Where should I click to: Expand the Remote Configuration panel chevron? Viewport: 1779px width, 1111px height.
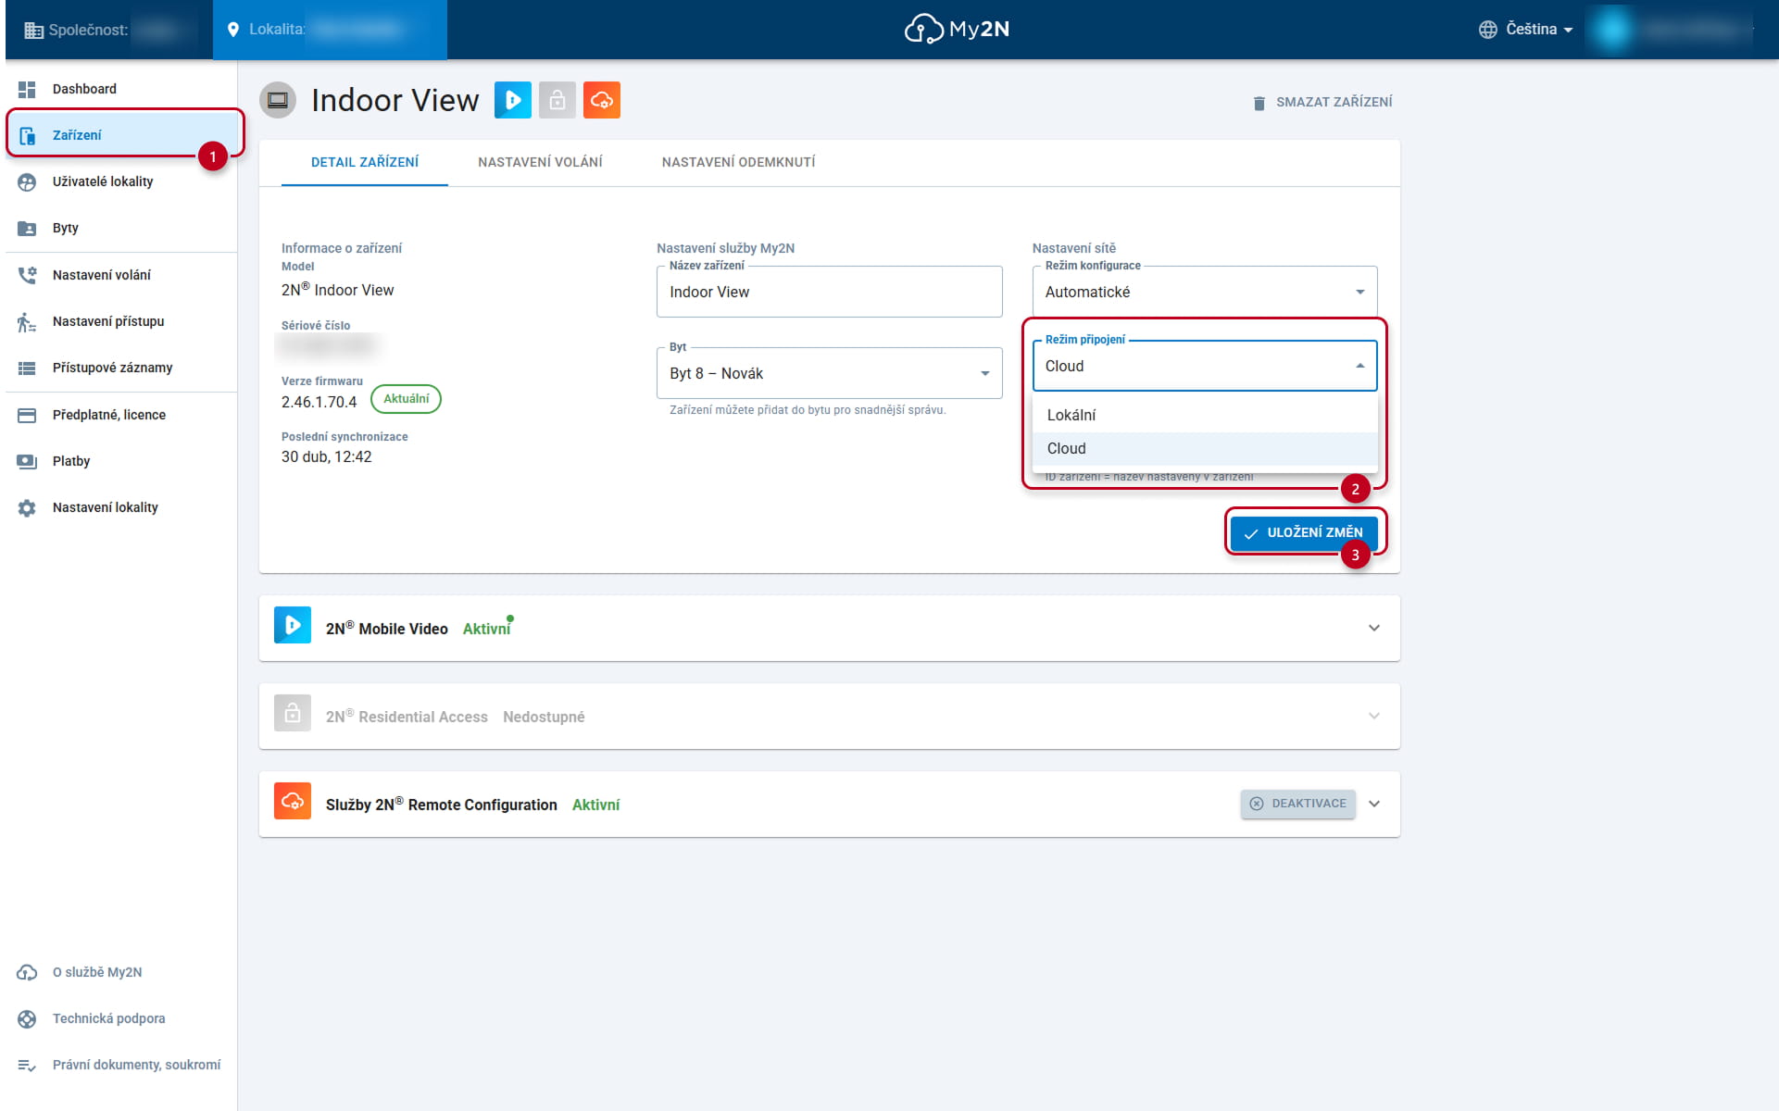point(1374,804)
